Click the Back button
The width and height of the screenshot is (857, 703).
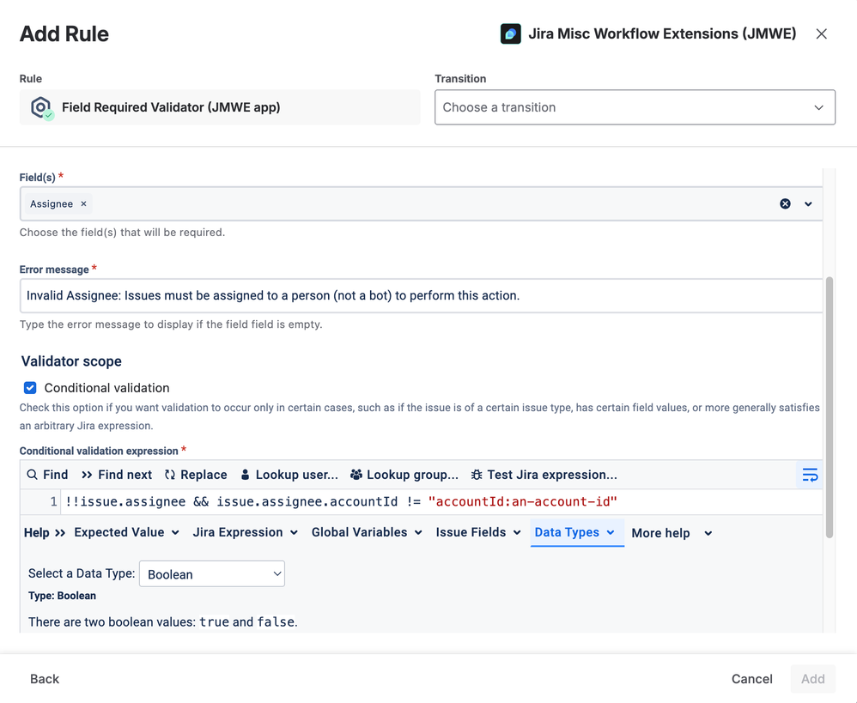point(45,679)
